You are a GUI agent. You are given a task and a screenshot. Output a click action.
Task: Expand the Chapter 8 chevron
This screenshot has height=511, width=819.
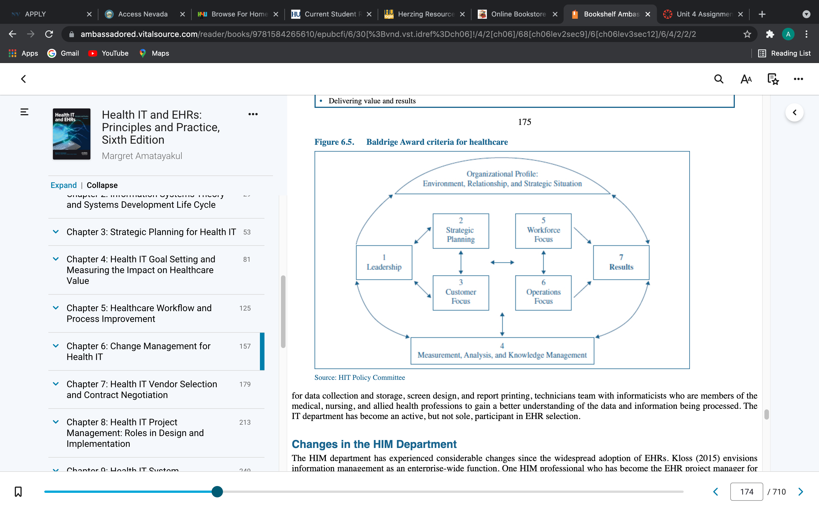[56, 422]
